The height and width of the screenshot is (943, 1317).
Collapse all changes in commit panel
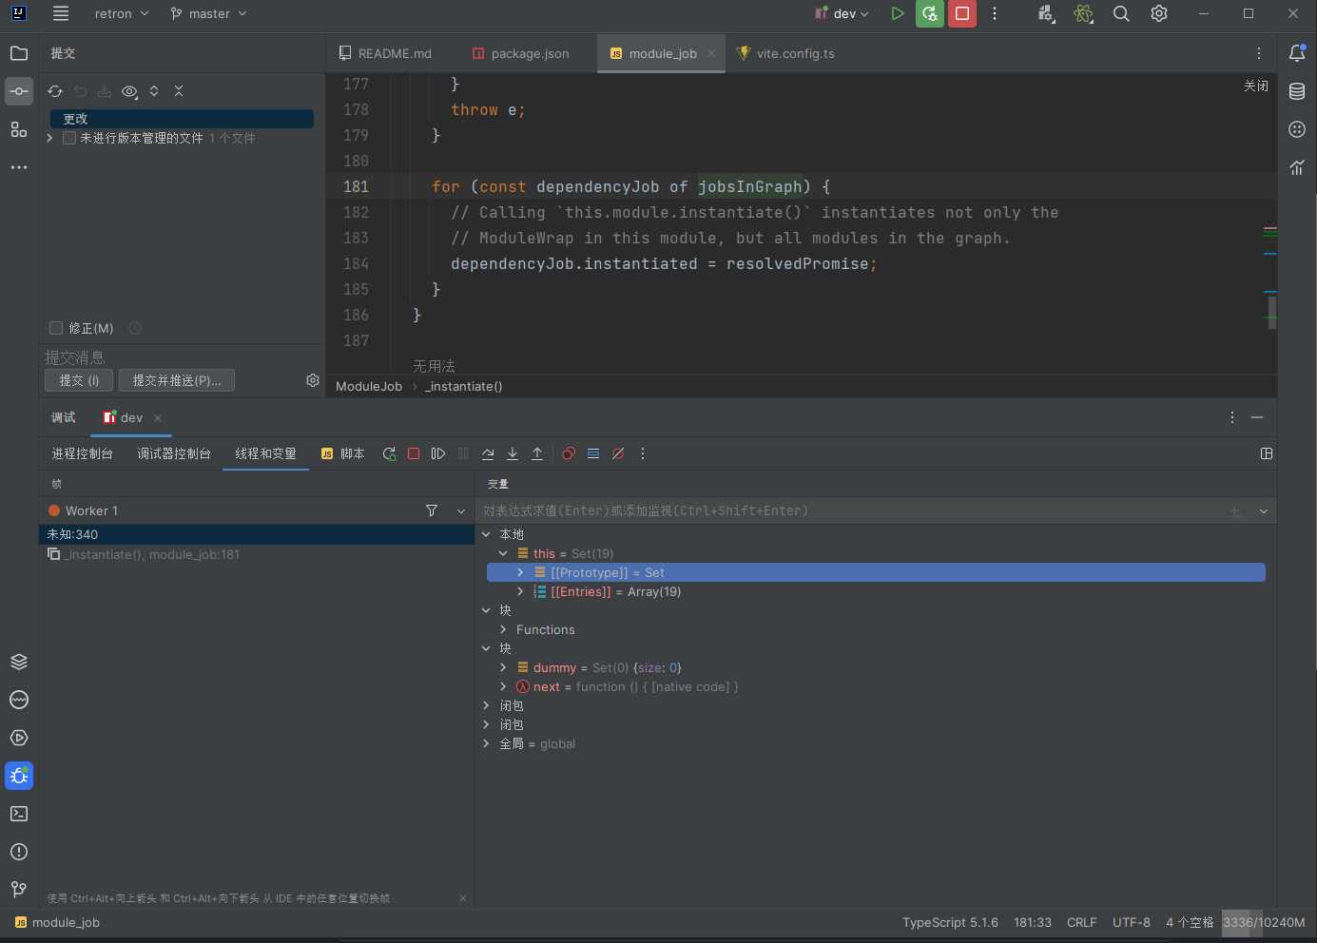pos(179,91)
